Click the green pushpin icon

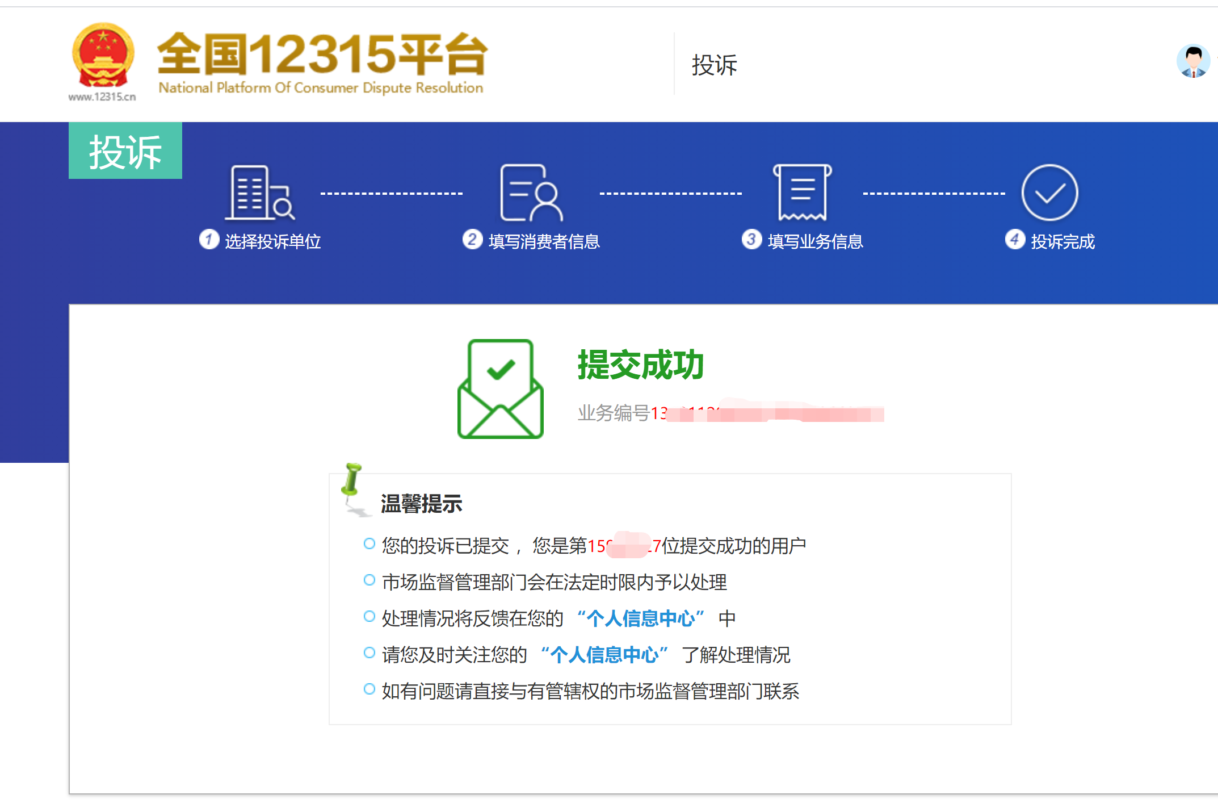coord(352,481)
